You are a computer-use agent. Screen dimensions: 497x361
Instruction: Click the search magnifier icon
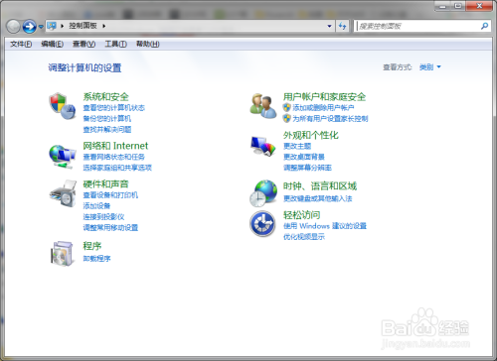tap(484, 26)
